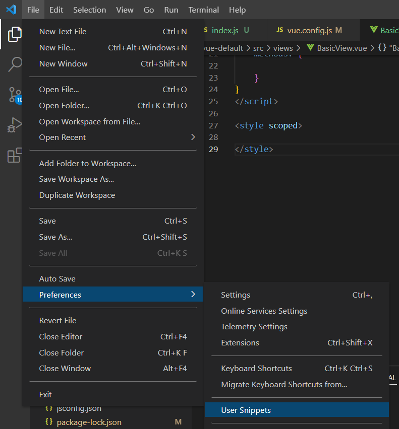Click BasicView.vue in the breadcrumb
This screenshot has width=399, height=429.
tap(341, 48)
